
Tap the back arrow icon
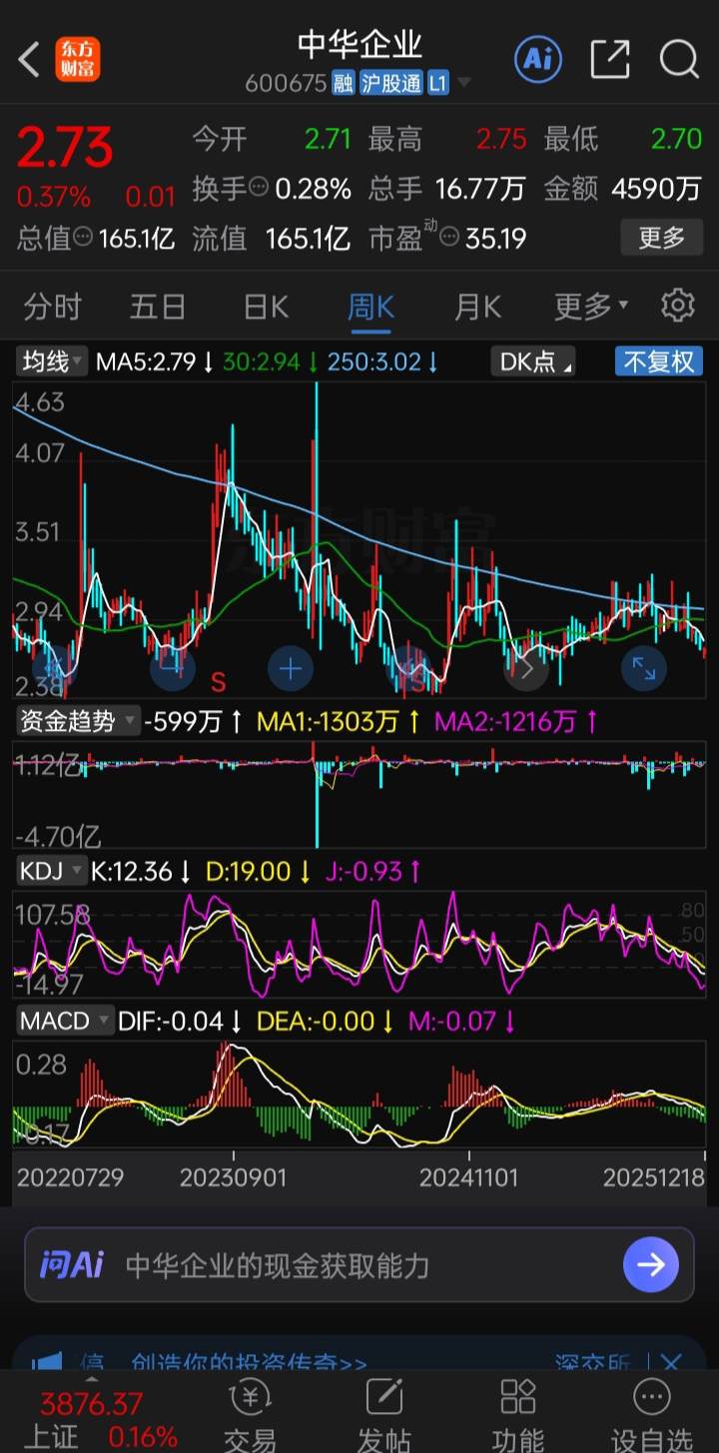(29, 60)
